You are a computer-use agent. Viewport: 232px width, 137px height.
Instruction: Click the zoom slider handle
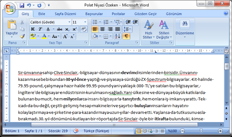click(x=201, y=131)
